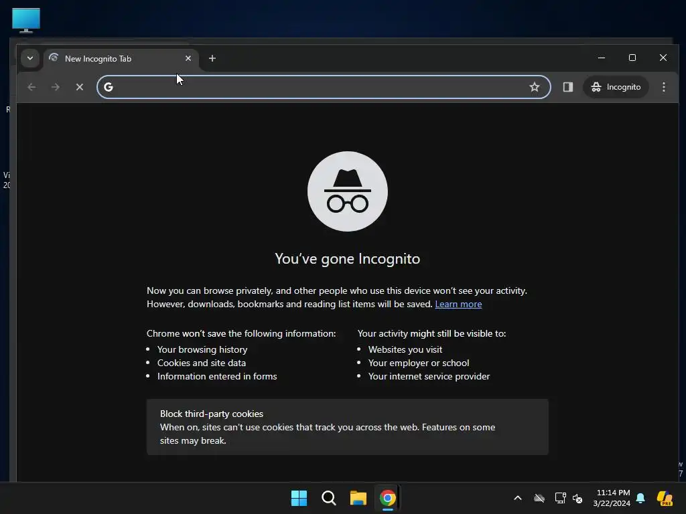Launch File Explorer from the taskbar
This screenshot has width=686, height=514.
coord(358,498)
